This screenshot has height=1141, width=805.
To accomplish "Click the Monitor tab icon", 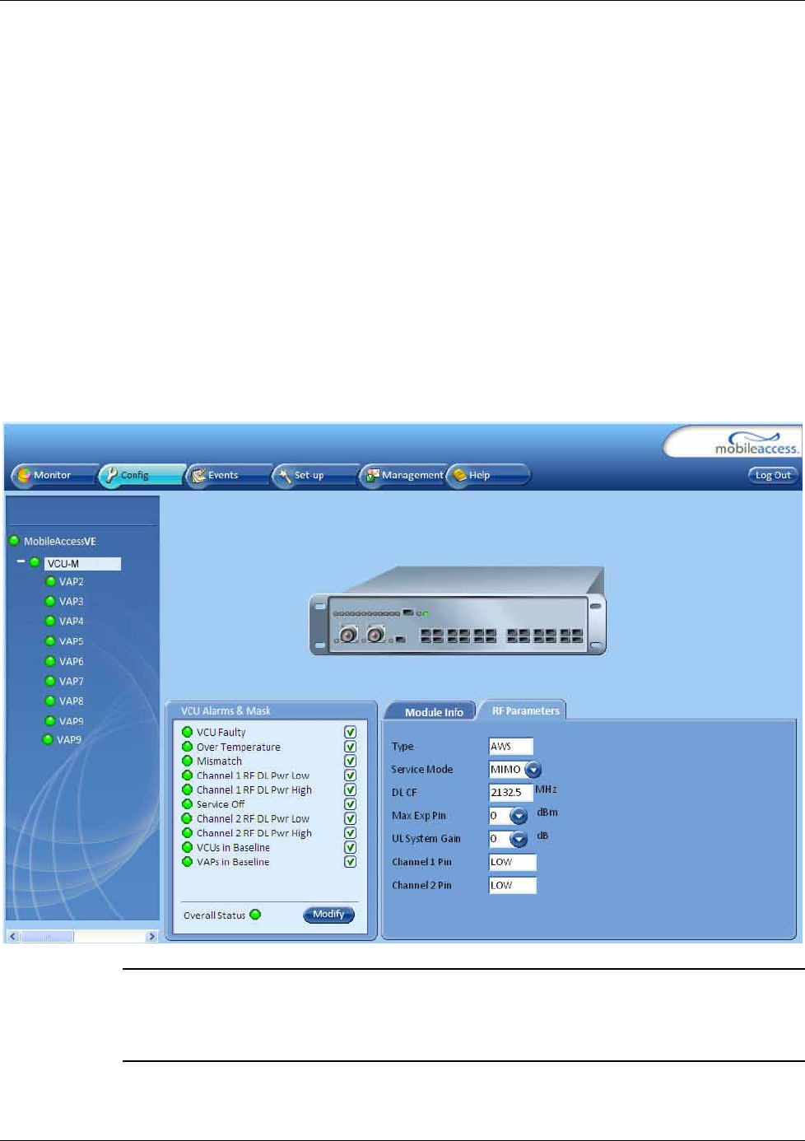I will point(24,475).
